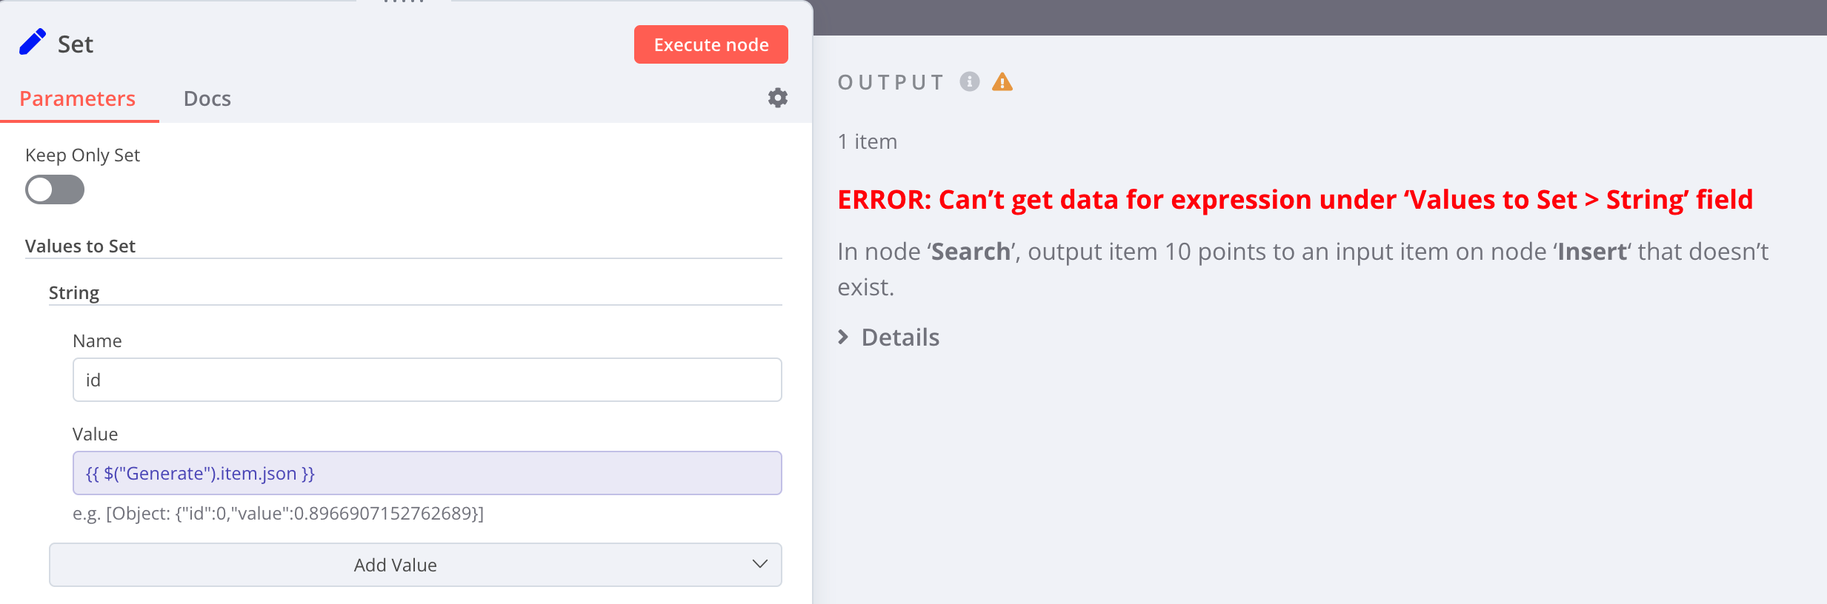Click the pencil icon beside Set title
The width and height of the screenshot is (1827, 604).
(x=33, y=42)
